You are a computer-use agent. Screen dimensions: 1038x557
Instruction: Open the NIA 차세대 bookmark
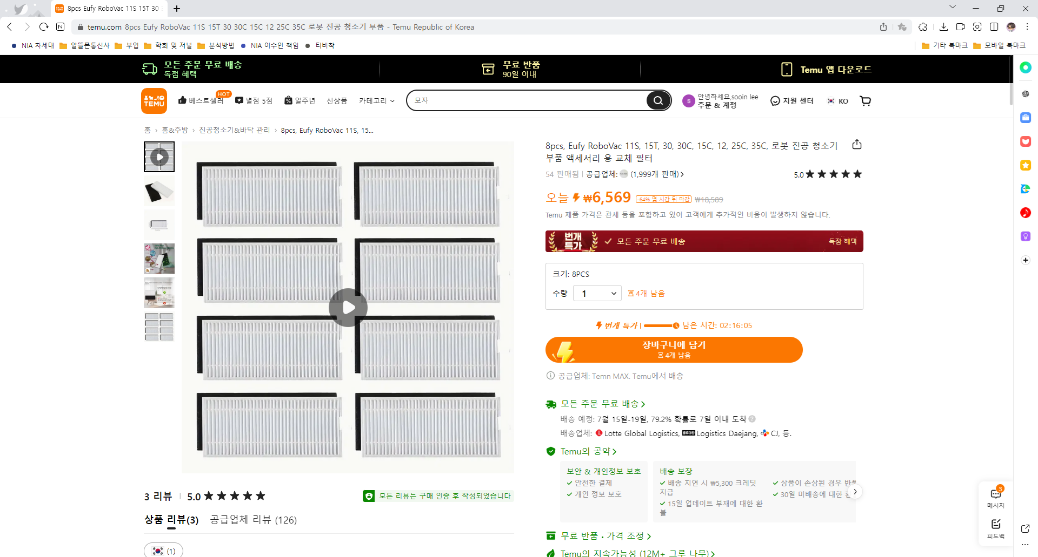pos(32,45)
